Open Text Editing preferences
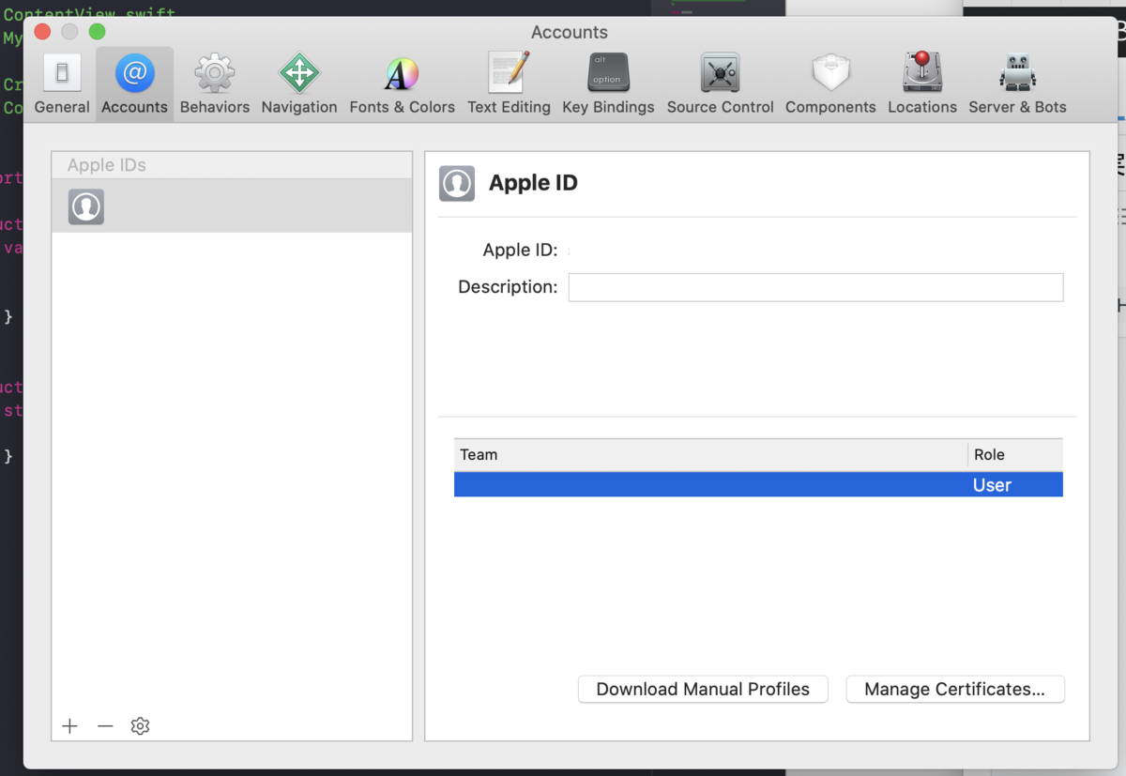 pyautogui.click(x=509, y=84)
